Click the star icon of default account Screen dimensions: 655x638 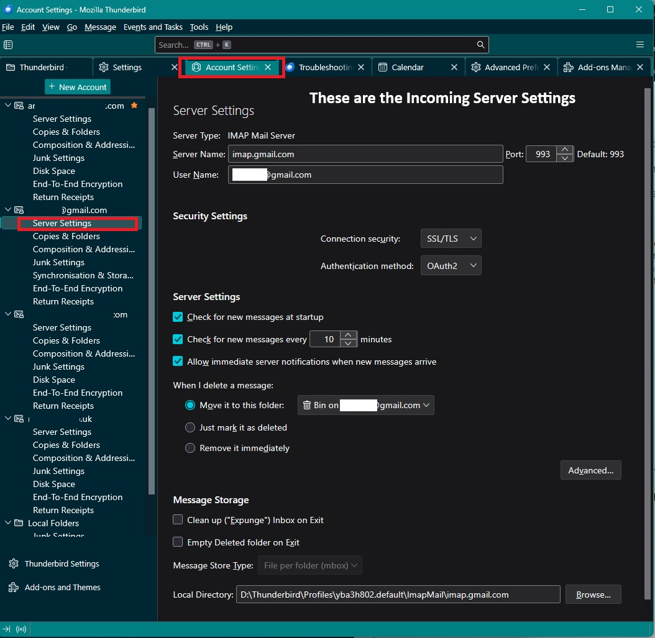point(134,105)
